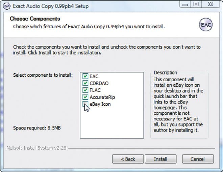Enable the eBay Icon checkbox
Screen dimensions: 223x172
pyautogui.click(x=85, y=104)
